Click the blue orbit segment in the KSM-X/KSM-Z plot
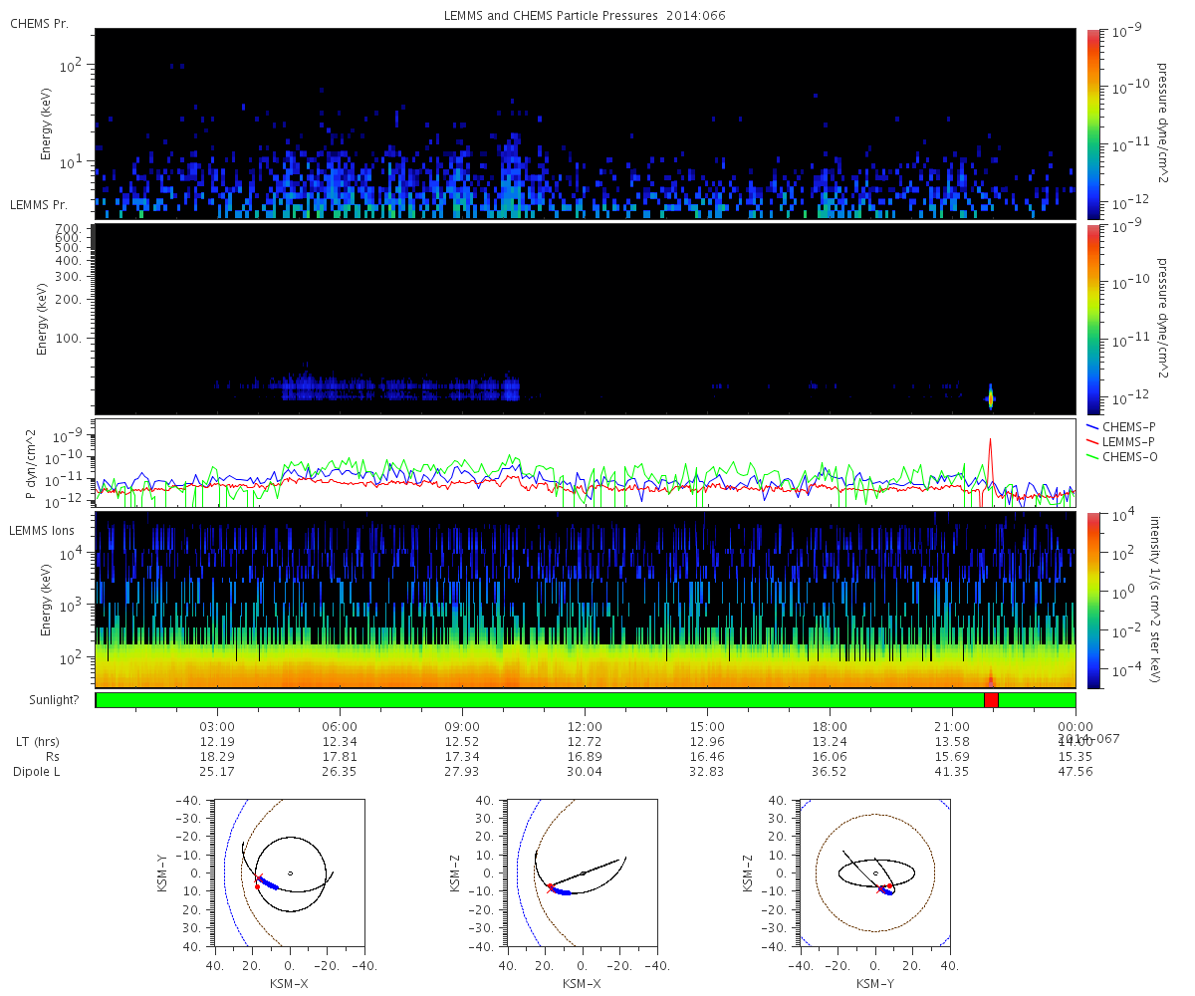This screenshot has width=1195, height=996. (x=566, y=891)
